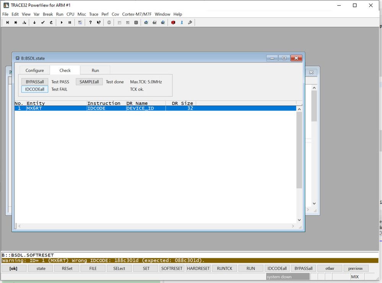Click the Instruction column header

pyautogui.click(x=106, y=103)
